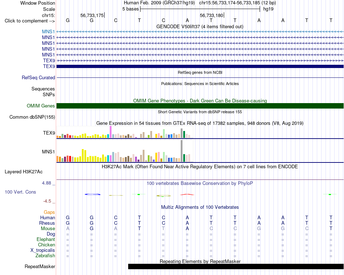
Task: Open OMIM Genes track settings label
Action: 41,106
